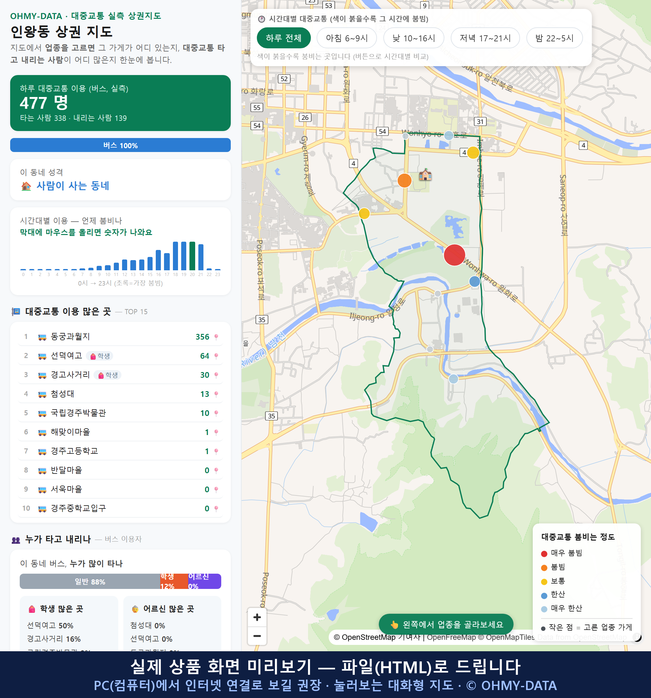This screenshot has height=698, width=651.
Task: Switch to 저녁 17~21시 time filter
Action: [485, 38]
